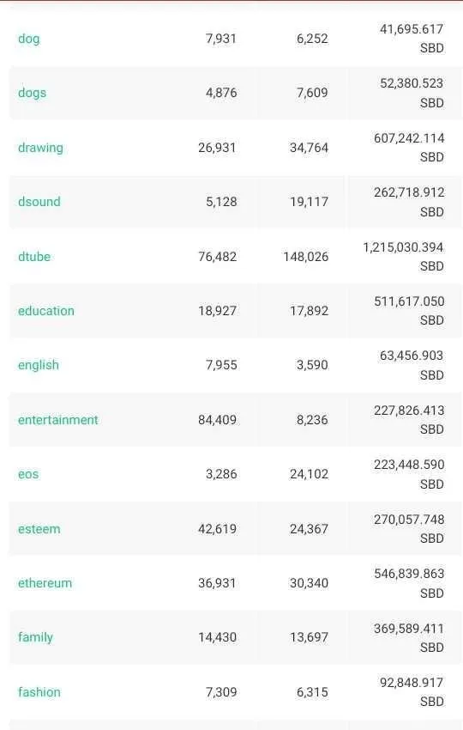Open the family tag page
The height and width of the screenshot is (730, 463).
click(35, 637)
